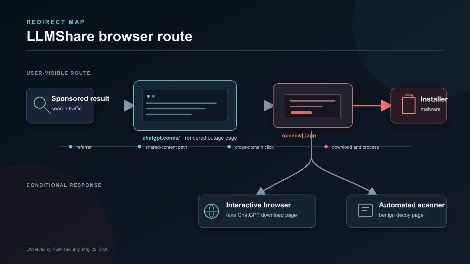Click the red dot beside download and process

coord(326,147)
